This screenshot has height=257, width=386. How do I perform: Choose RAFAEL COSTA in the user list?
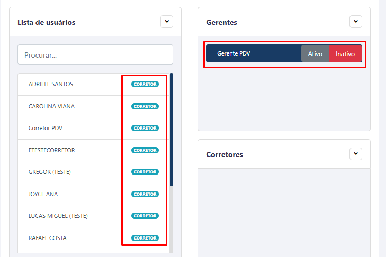tap(48, 238)
